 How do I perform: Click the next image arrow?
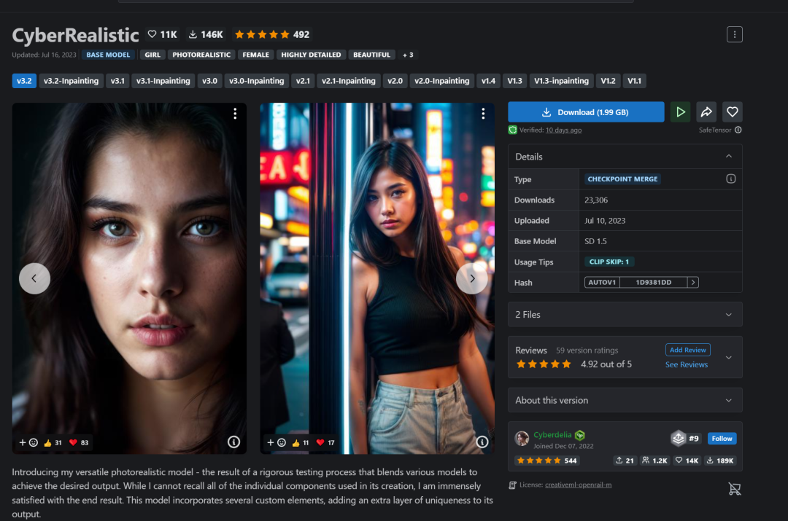click(x=471, y=278)
